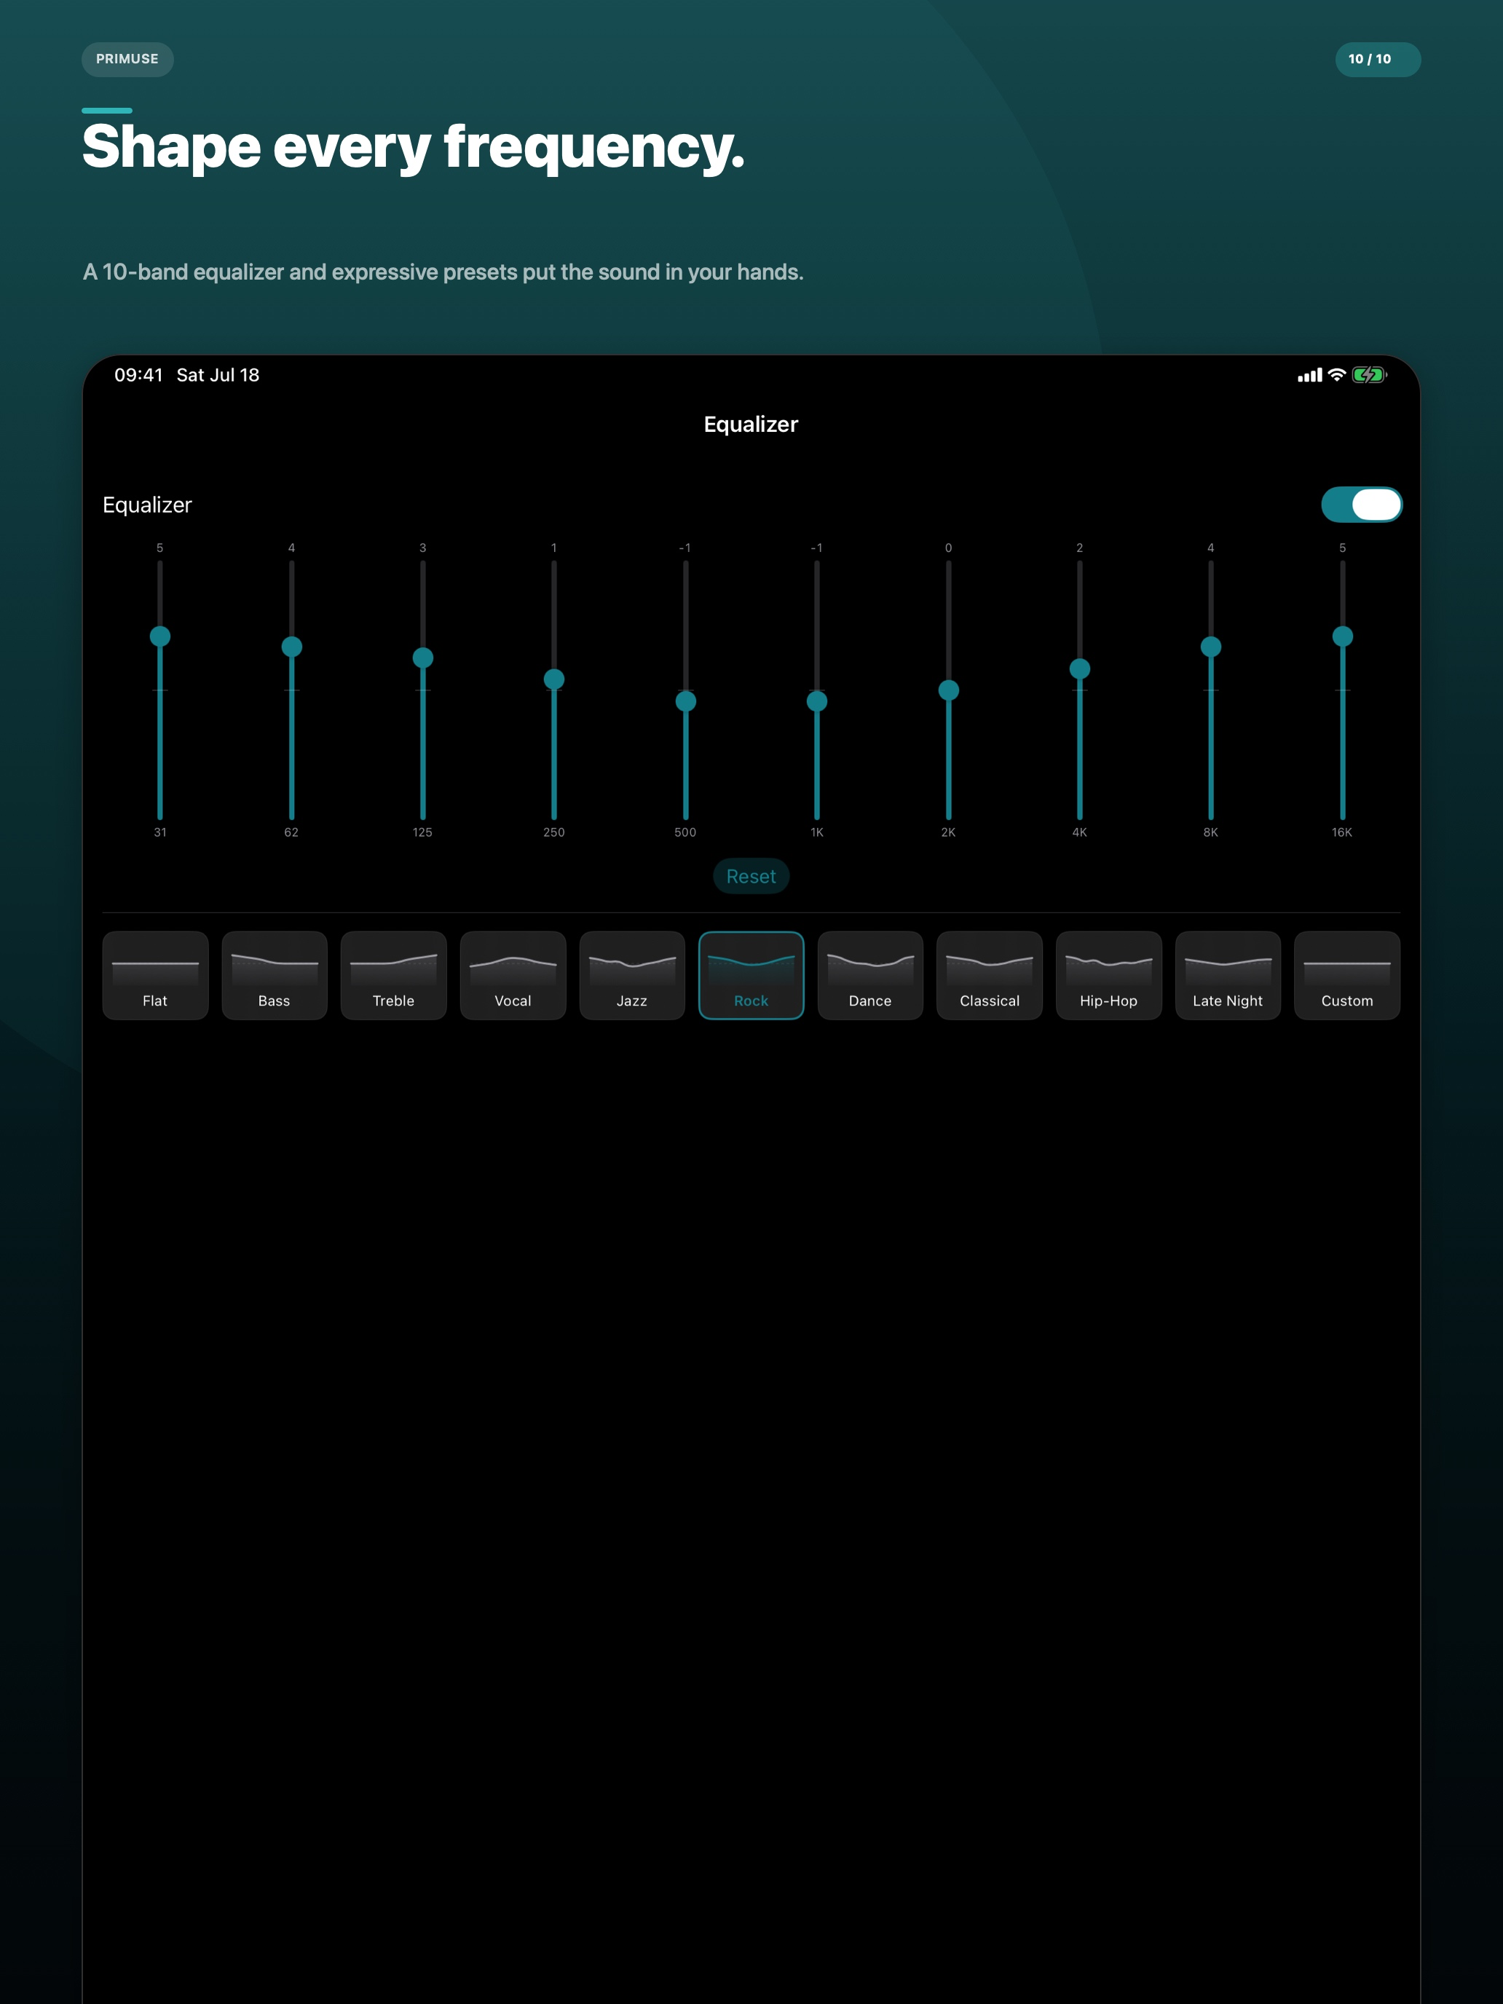This screenshot has width=1503, height=2004.
Task: Apply the Vocal preset
Action: [x=513, y=975]
